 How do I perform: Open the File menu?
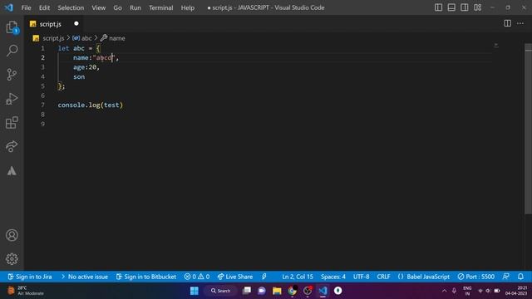pyautogui.click(x=26, y=7)
